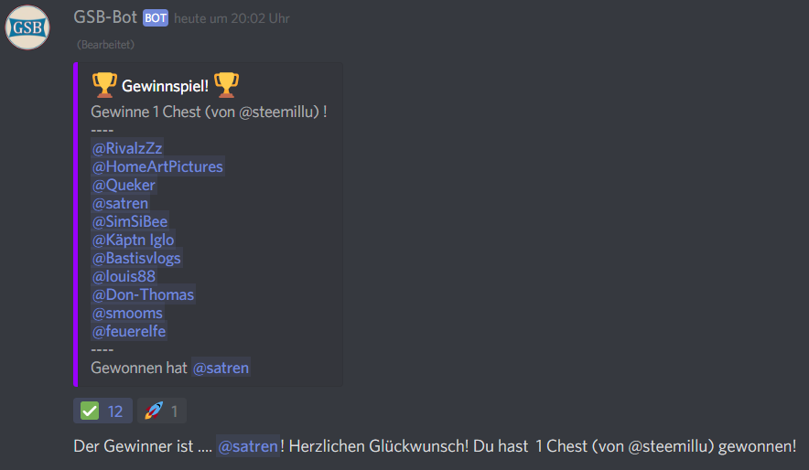Open @louis88 user mention
The width and height of the screenshot is (809, 470).
(x=124, y=276)
